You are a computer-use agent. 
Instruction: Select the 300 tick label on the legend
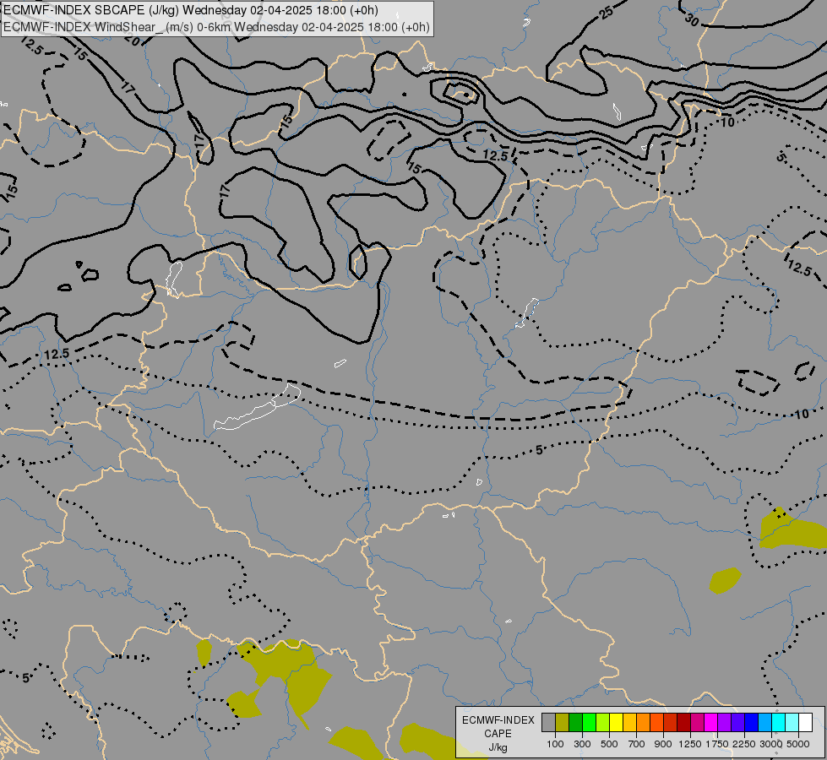(x=582, y=744)
